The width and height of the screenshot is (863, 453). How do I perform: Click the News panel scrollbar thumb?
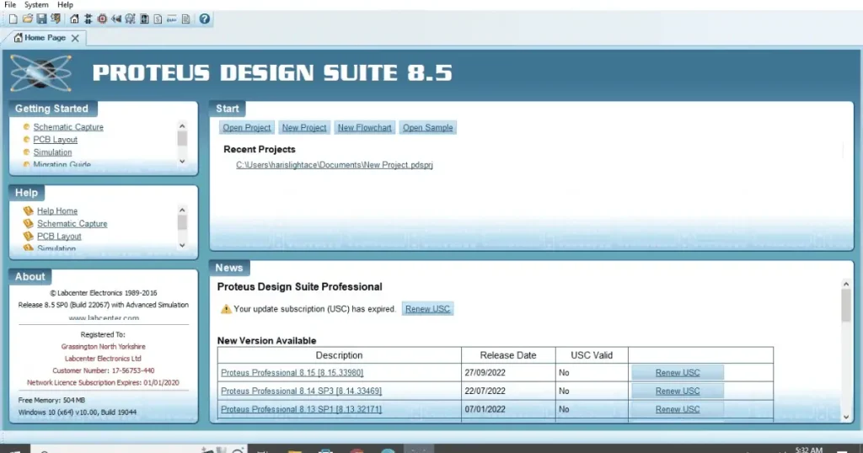846,305
